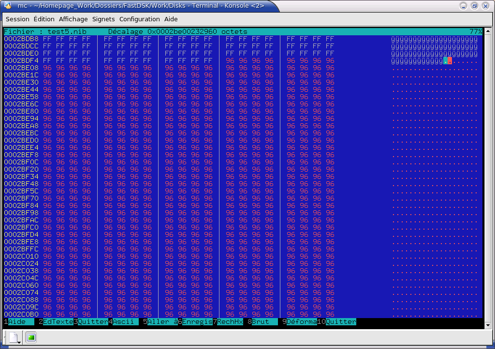Click the terminal scrollbar up arrow

[488, 31]
